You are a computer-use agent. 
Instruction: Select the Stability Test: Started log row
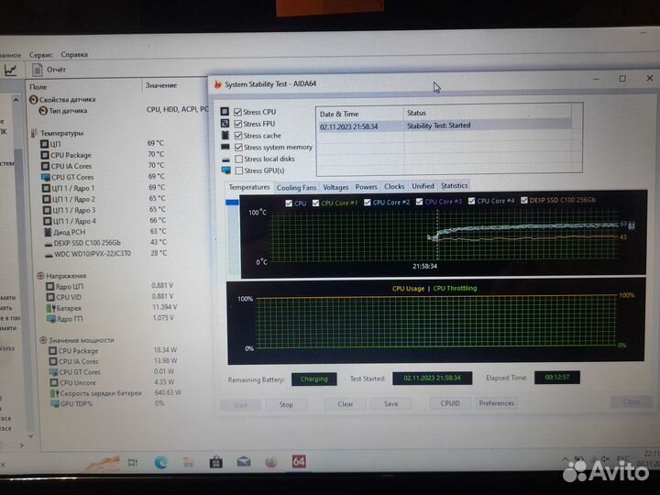point(445,126)
